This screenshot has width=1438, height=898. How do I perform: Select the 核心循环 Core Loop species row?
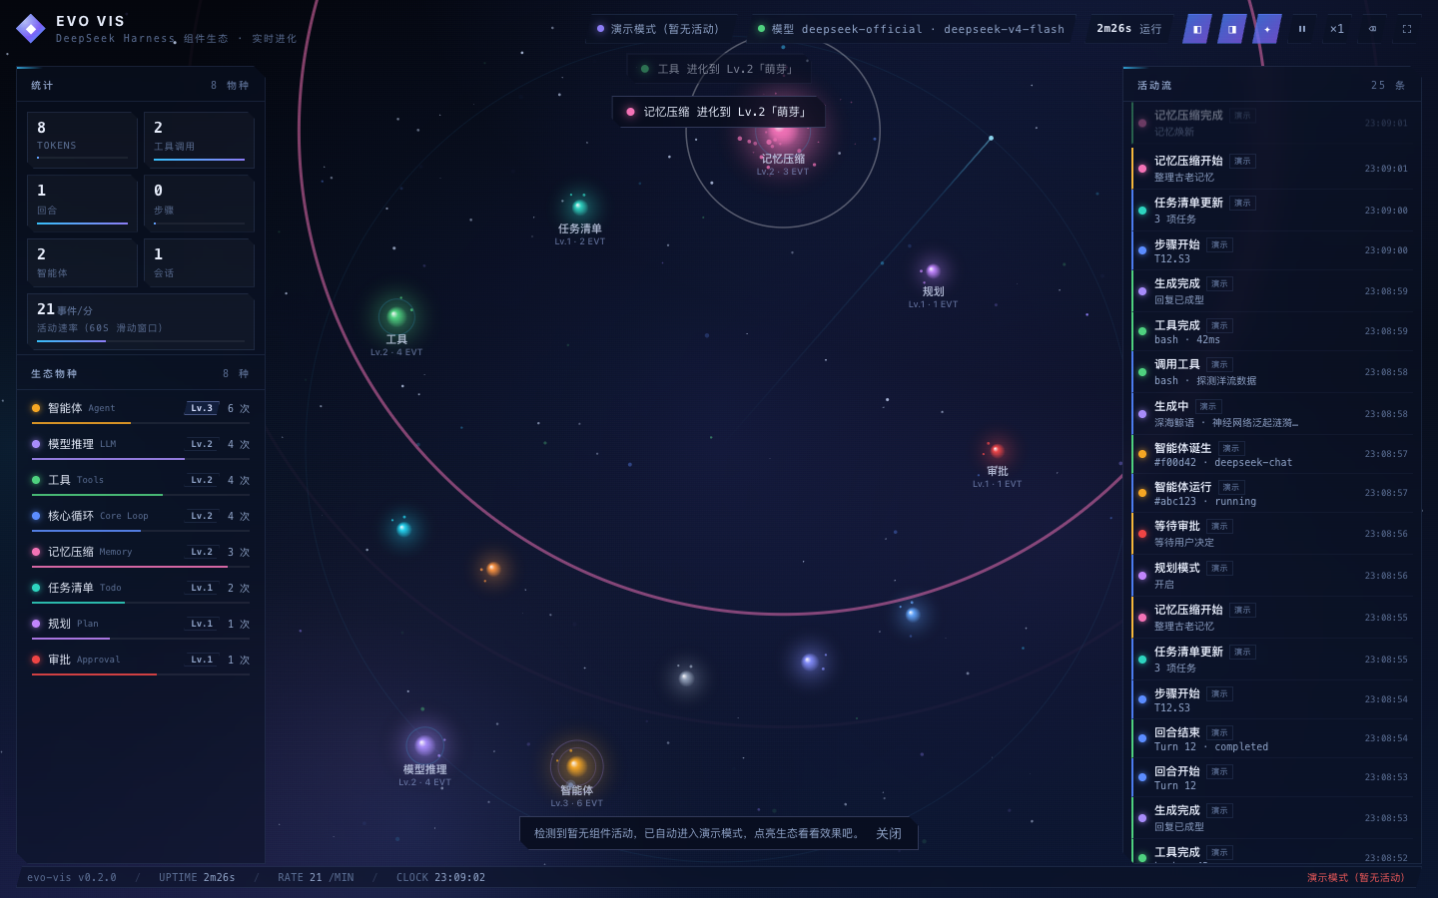pyautogui.click(x=141, y=517)
